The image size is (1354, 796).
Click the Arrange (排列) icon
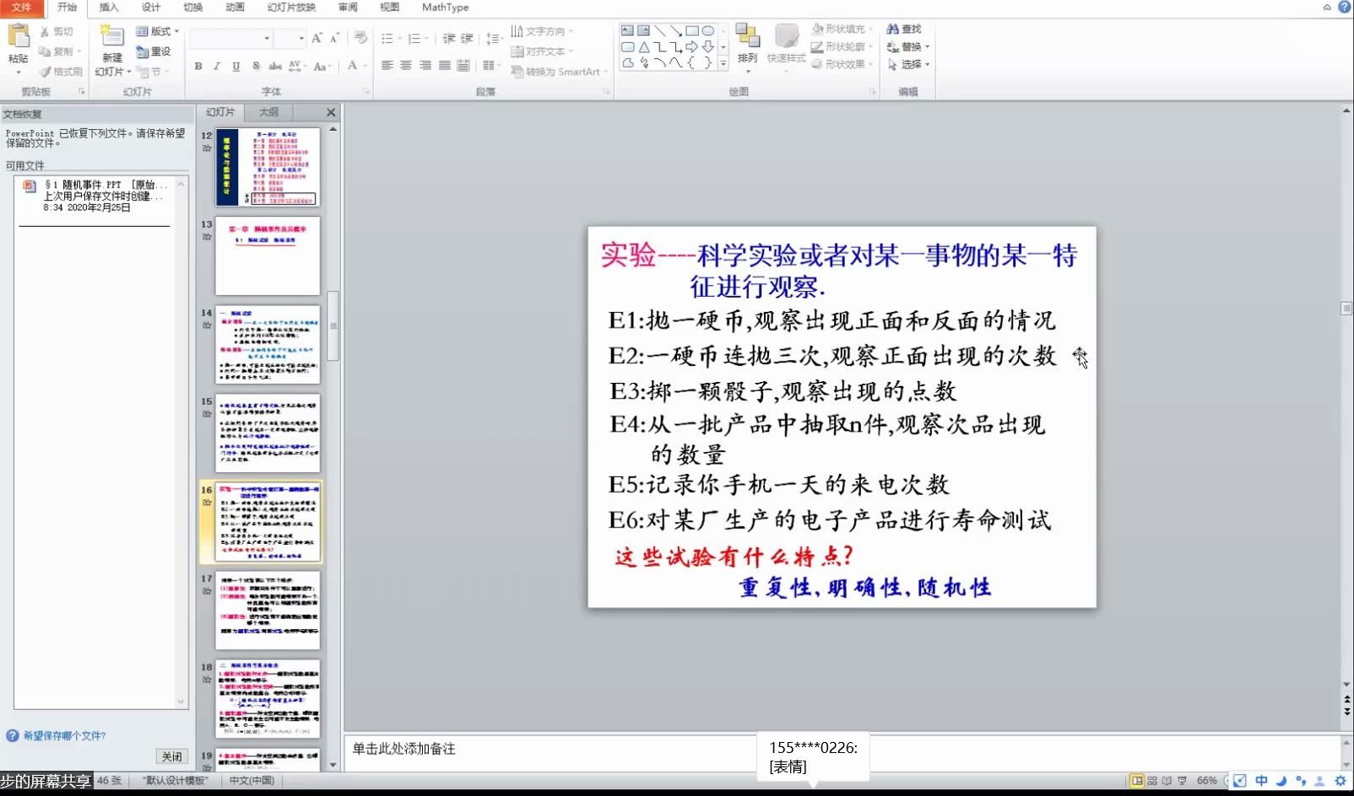pyautogui.click(x=747, y=35)
